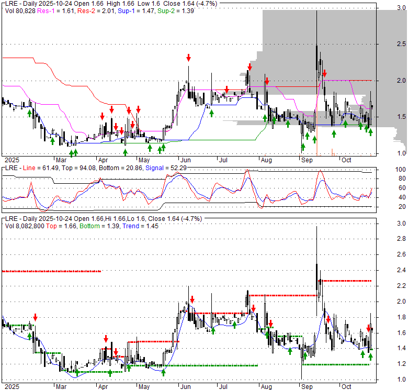The height and width of the screenshot is (390, 408).
Task: Click the 40 level on oscillator axis
Action: click(x=402, y=197)
